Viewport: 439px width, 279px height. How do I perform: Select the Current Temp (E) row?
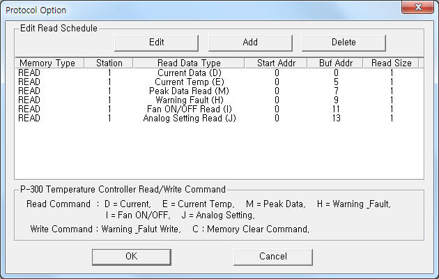pyautogui.click(x=219, y=82)
